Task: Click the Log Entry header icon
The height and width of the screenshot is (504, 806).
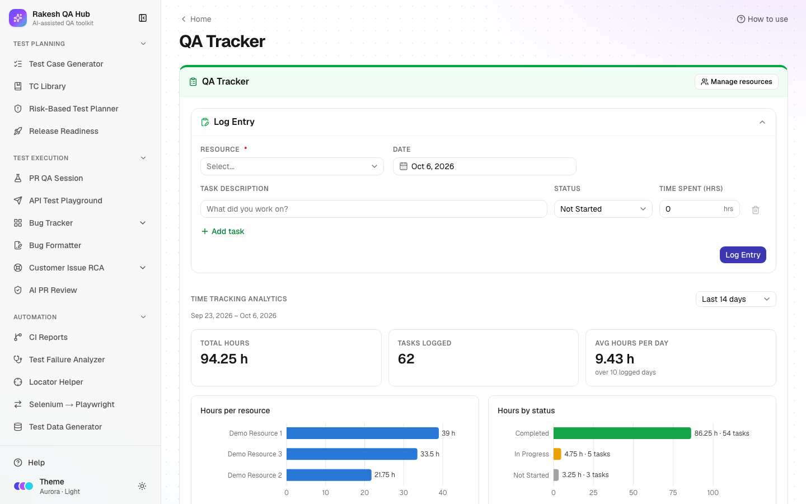Action: (205, 122)
